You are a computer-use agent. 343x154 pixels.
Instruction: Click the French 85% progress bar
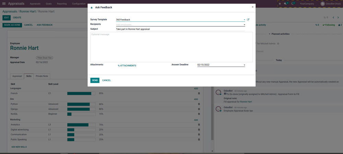click(81, 93)
